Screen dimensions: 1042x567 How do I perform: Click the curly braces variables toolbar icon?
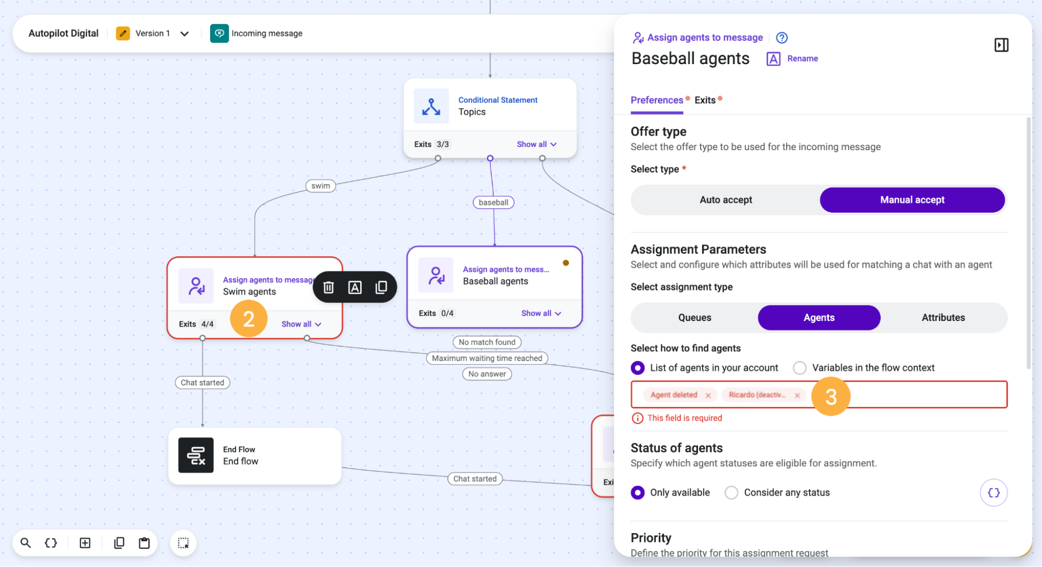pyautogui.click(x=51, y=543)
